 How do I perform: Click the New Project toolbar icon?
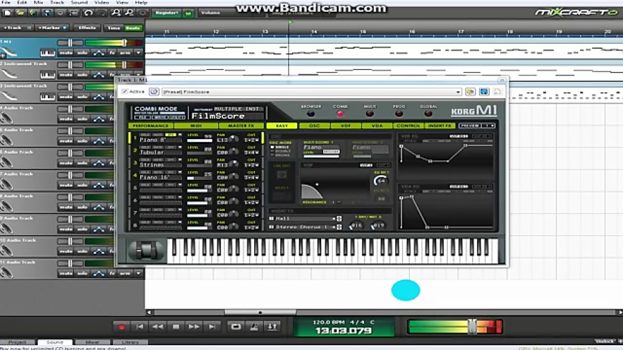pos(7,12)
